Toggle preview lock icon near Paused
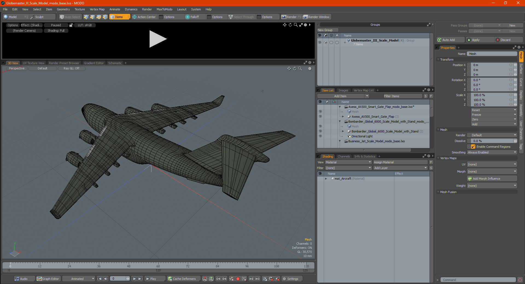The height and width of the screenshot is (284, 525). point(71,25)
